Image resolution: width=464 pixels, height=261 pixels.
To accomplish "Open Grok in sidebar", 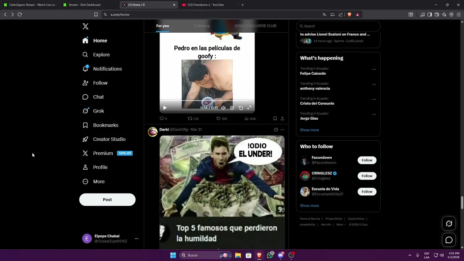I will [93, 111].
